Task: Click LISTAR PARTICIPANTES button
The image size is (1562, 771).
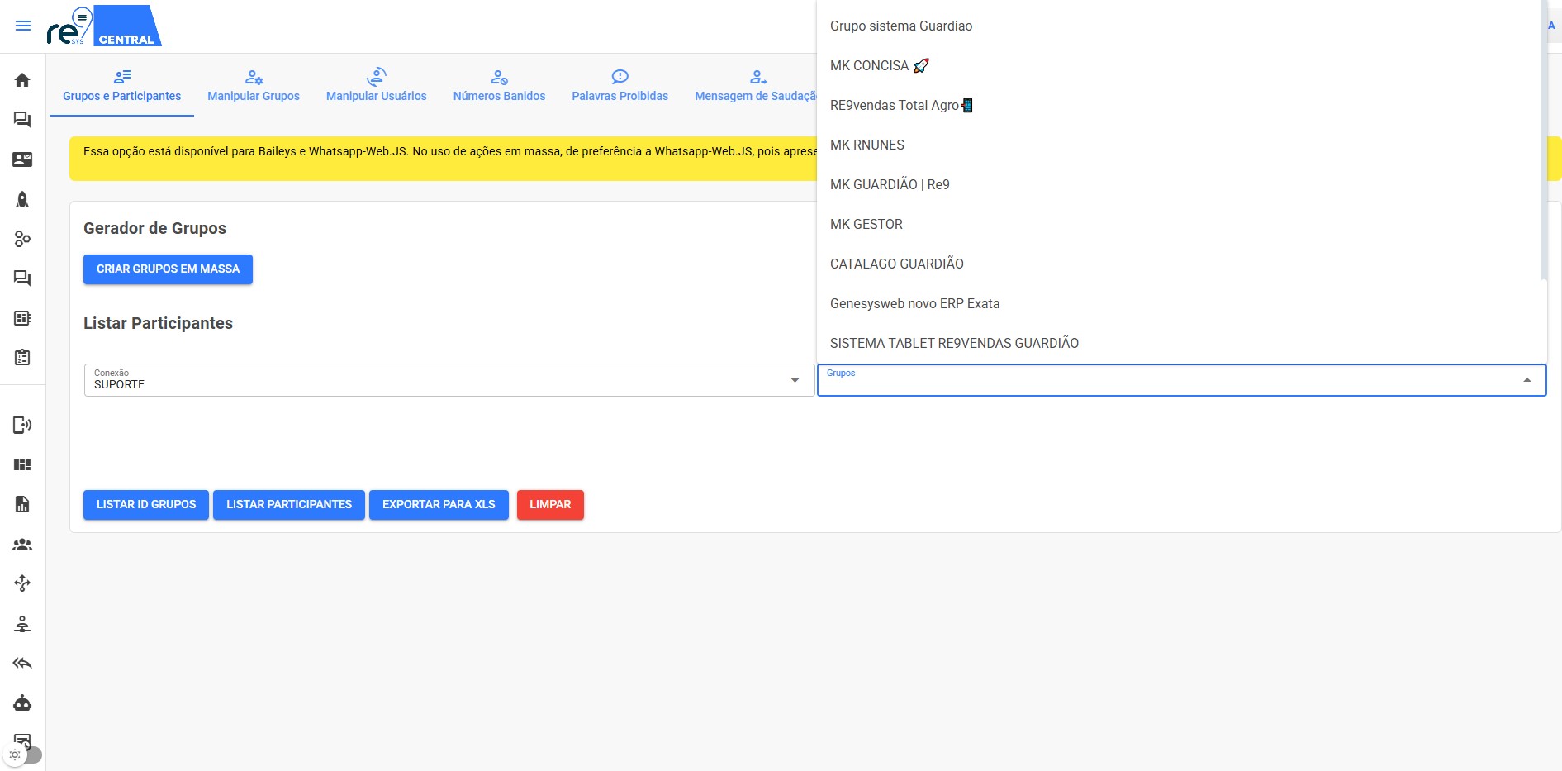Action: tap(289, 505)
